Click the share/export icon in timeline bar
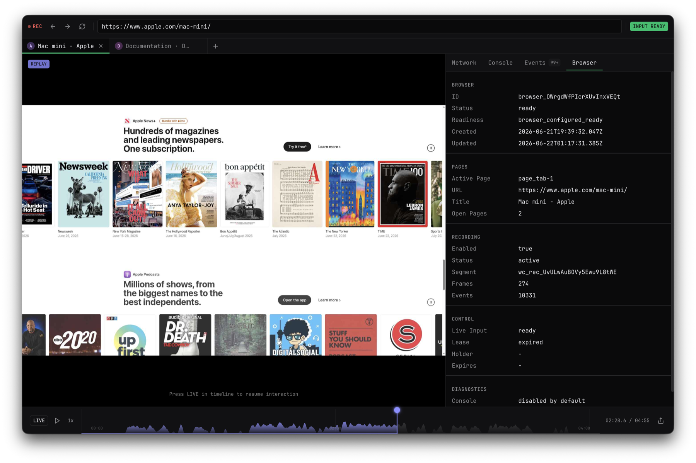Screen dimensions: 696x463 (x=661, y=421)
